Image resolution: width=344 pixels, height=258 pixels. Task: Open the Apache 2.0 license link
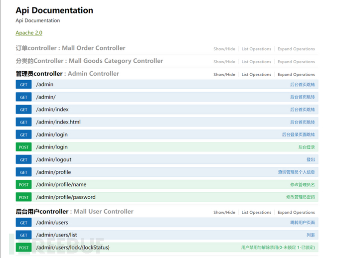point(29,33)
